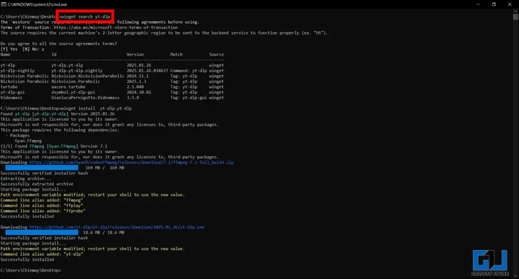Screen dimensions: 519x279
Task: Click the 169 MB download progress bar
Action: point(42,168)
